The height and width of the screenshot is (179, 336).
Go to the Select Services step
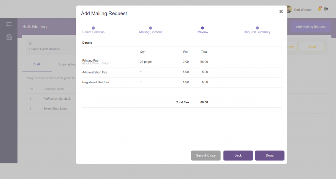93,28
